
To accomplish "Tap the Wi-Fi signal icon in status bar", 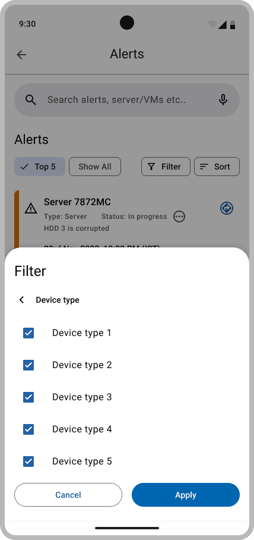I will tap(212, 24).
